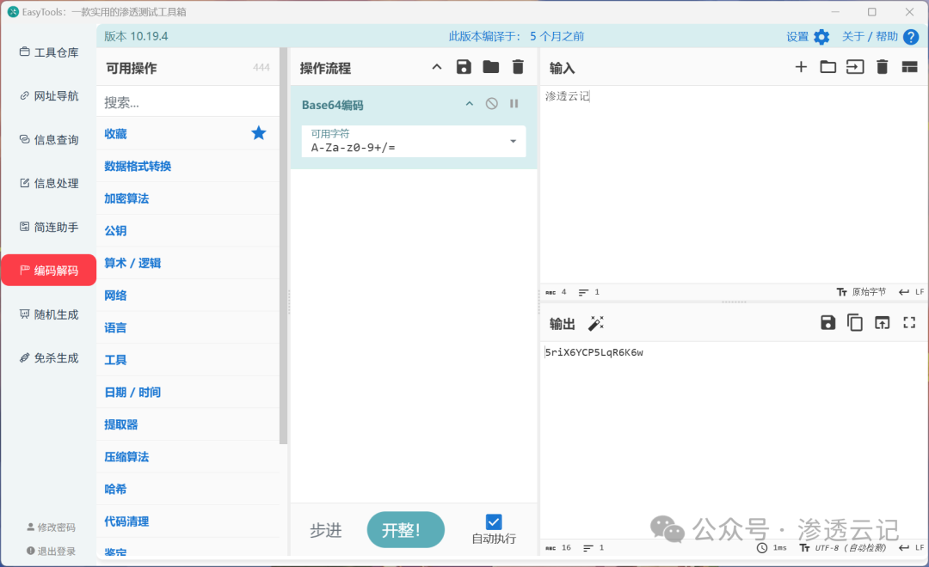Open settings with the gear icon
929x567 pixels.
tap(821, 37)
